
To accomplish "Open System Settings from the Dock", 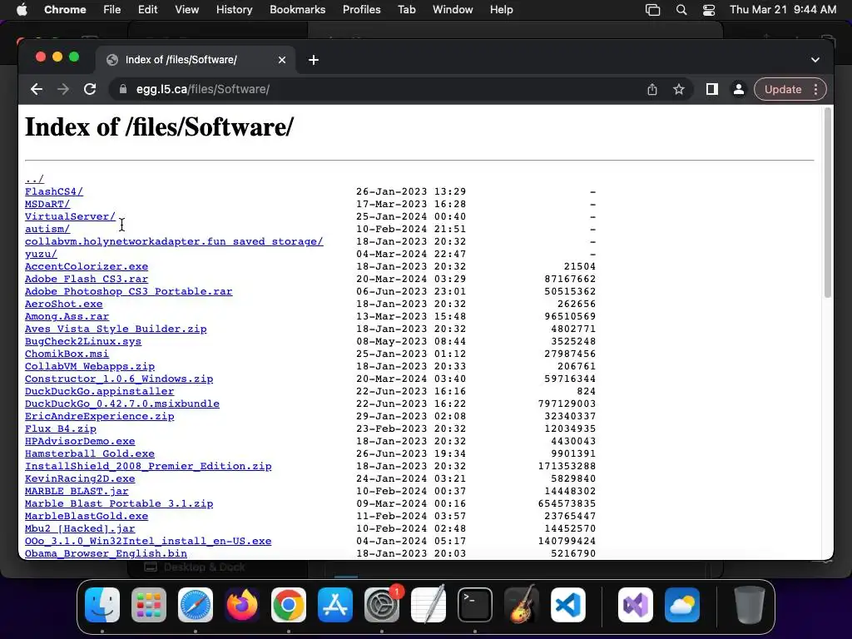I will click(382, 605).
